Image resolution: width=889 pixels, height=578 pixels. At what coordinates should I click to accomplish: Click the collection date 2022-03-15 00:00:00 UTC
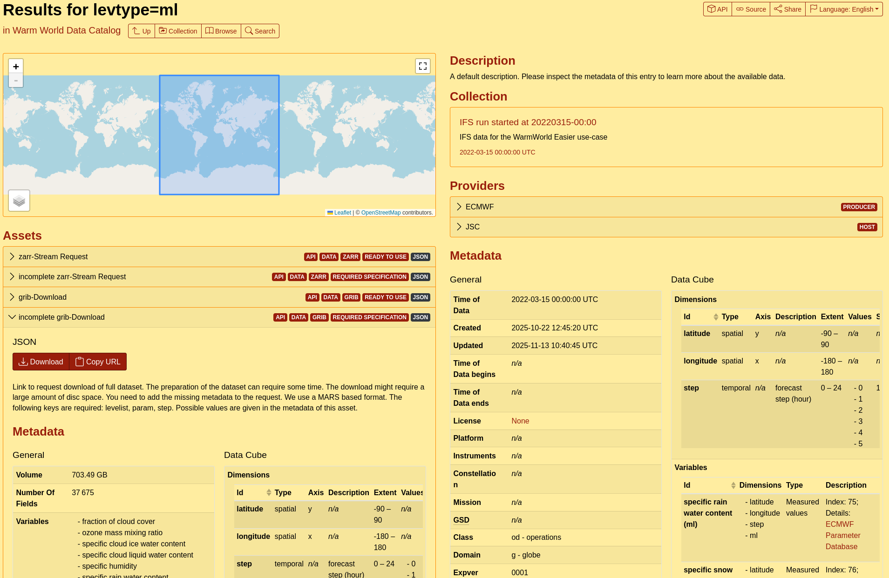pyautogui.click(x=497, y=152)
